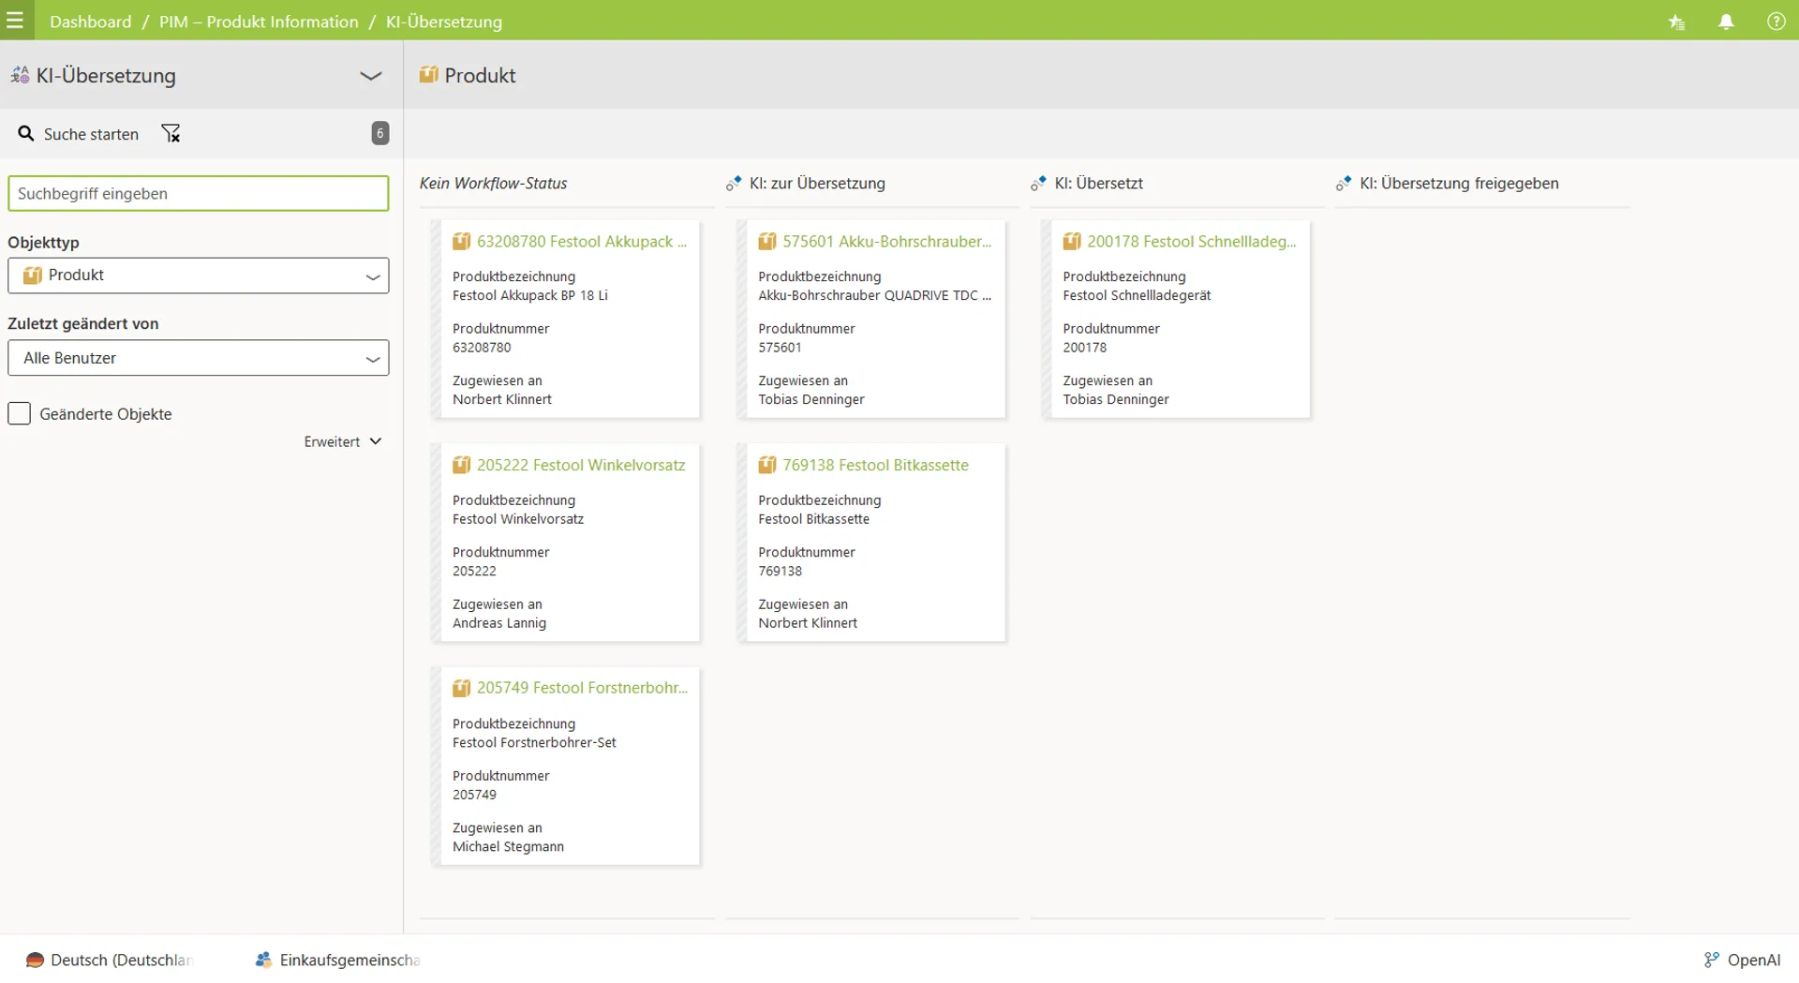Image resolution: width=1799 pixels, height=983 pixels.
Task: Click product icon on 205222 card
Action: coord(461,466)
